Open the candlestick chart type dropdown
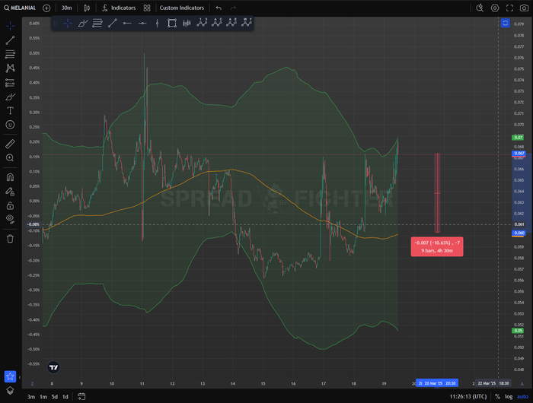This screenshot has height=403, width=533. click(x=87, y=8)
